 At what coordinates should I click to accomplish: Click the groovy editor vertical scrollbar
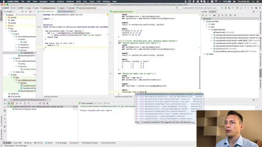click(x=199, y=73)
